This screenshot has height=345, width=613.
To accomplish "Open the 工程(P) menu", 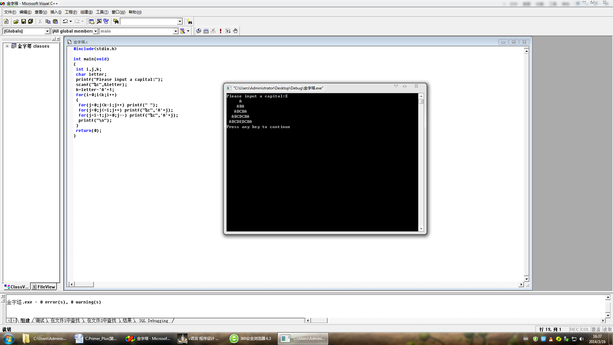I will [x=71, y=12].
